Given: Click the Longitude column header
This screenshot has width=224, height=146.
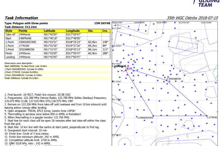Looking at the screenshot, I should point(73,31).
